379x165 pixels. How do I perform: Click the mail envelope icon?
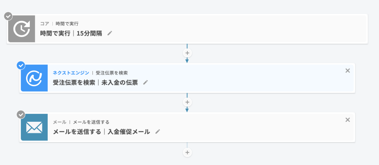click(x=34, y=127)
